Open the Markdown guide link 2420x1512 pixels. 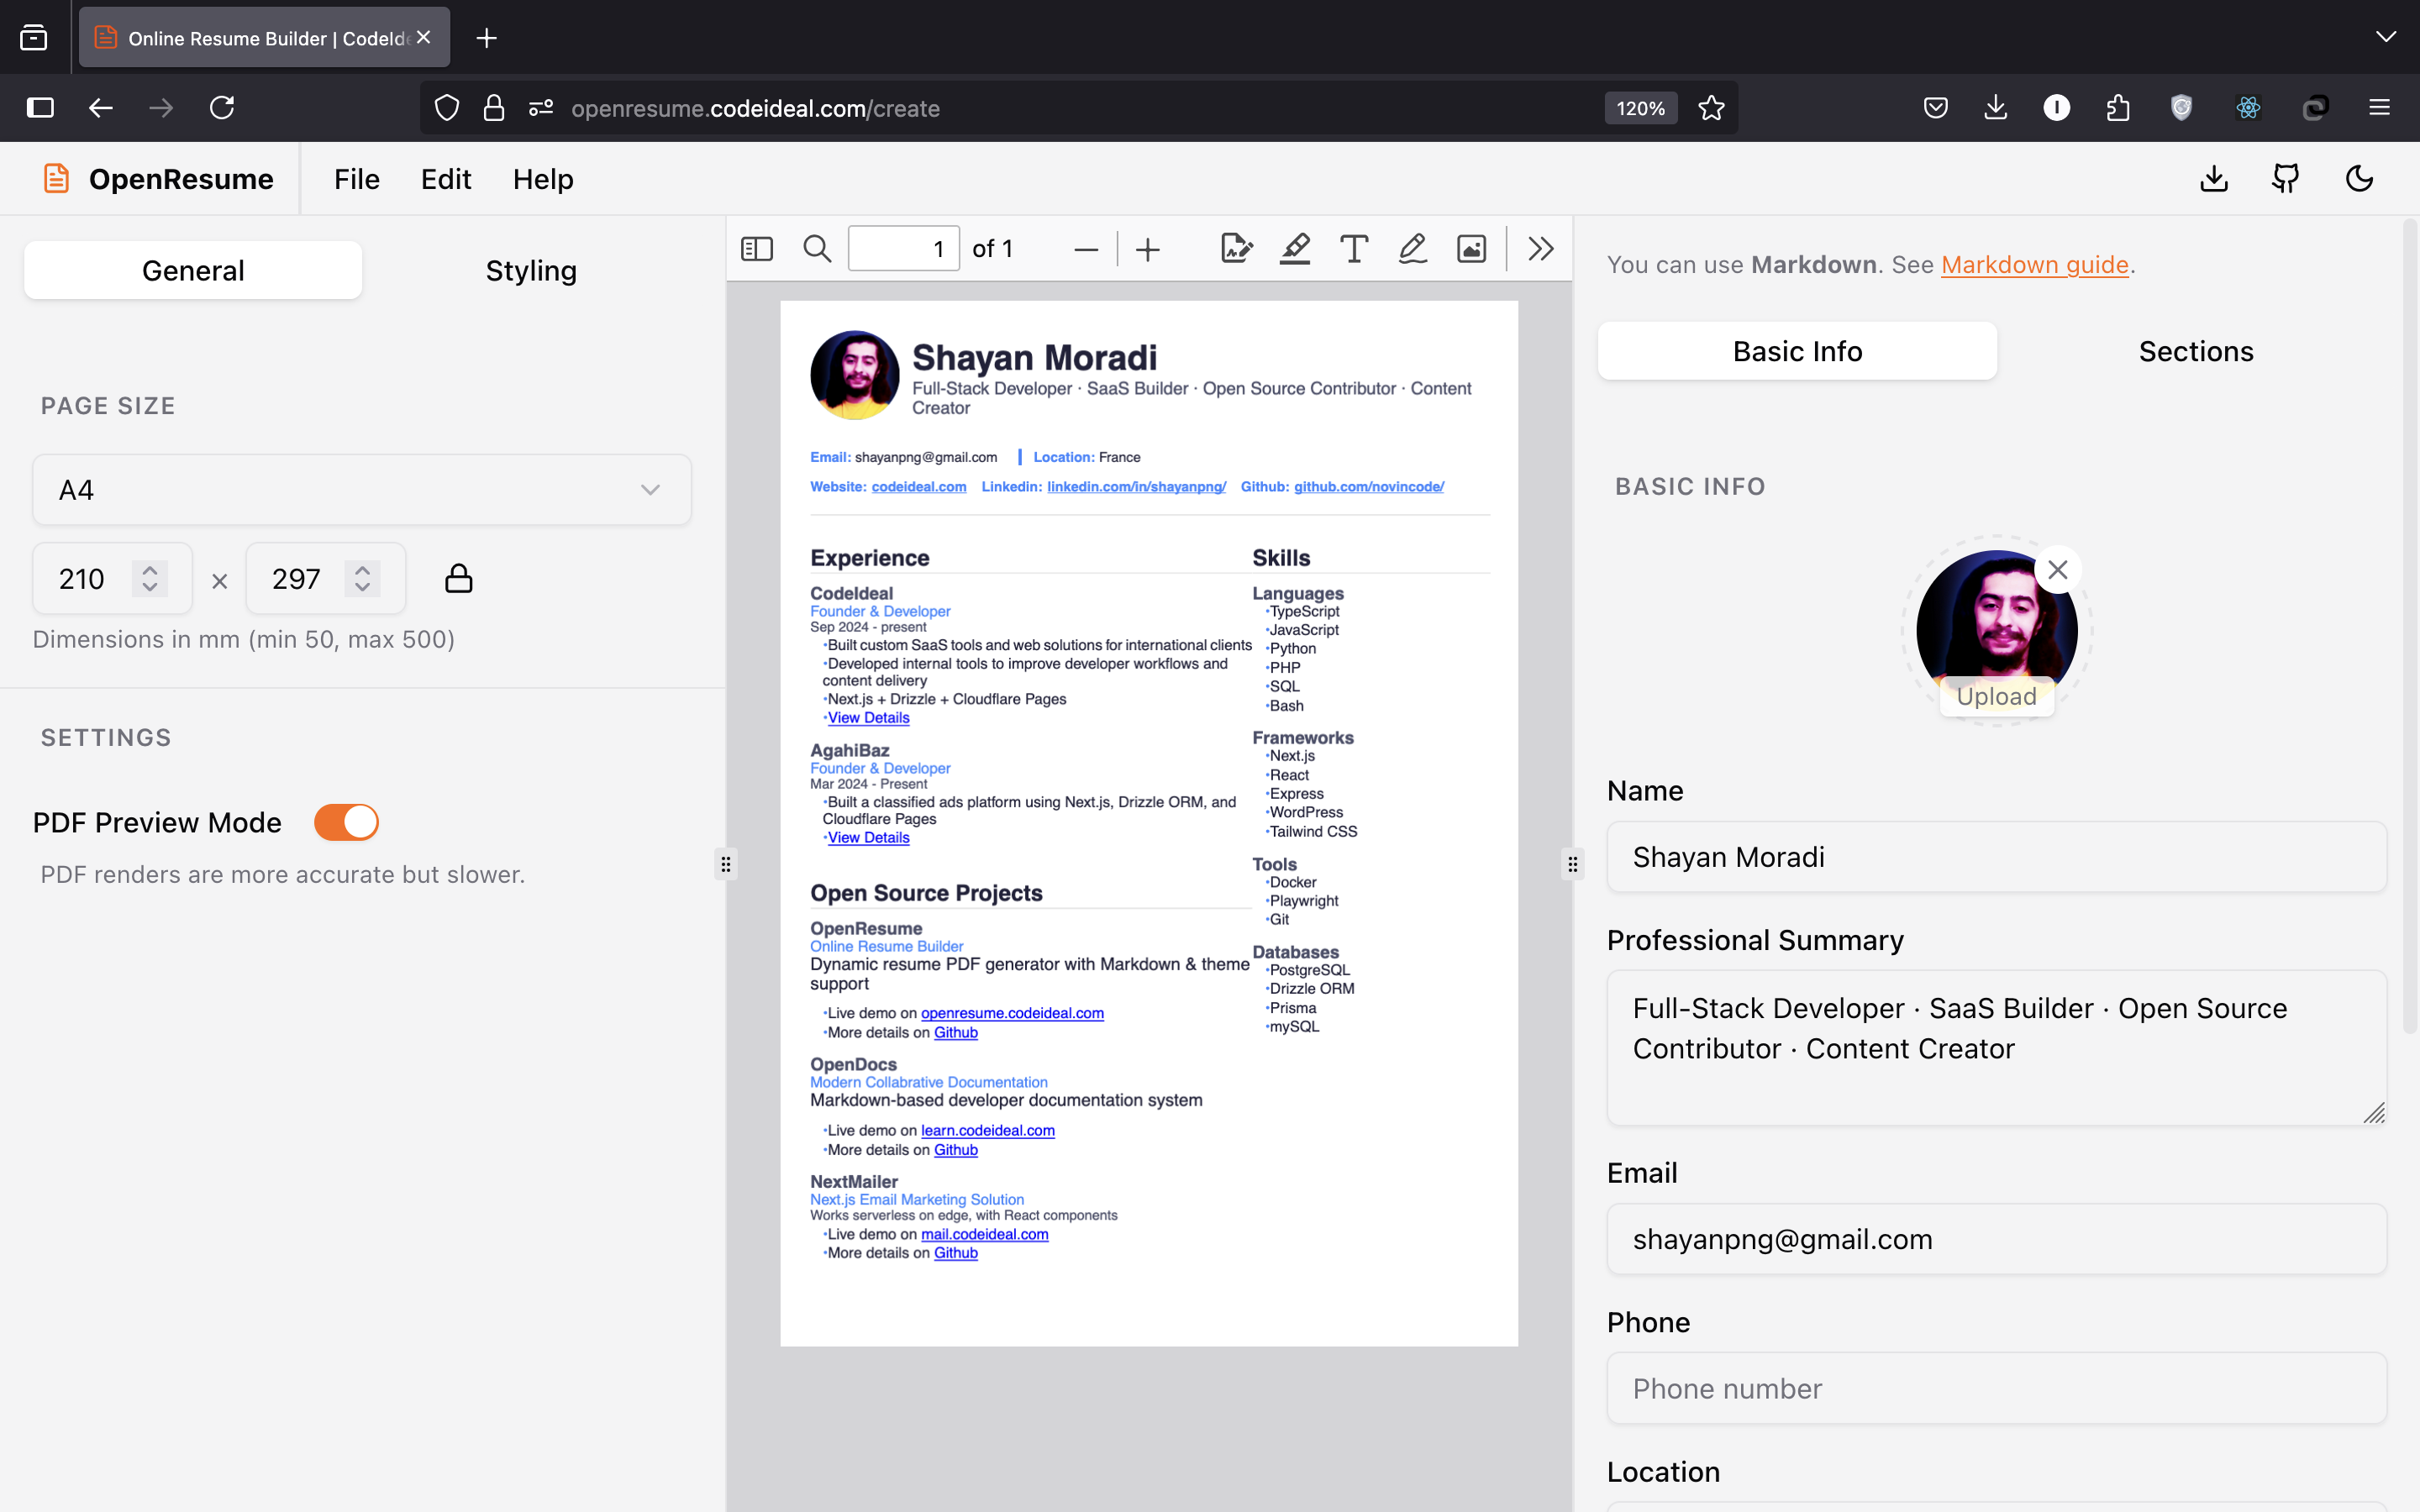2034,265
